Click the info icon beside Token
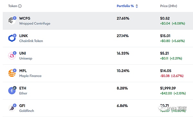The height and width of the screenshot is (117, 193). click(x=20, y=6)
